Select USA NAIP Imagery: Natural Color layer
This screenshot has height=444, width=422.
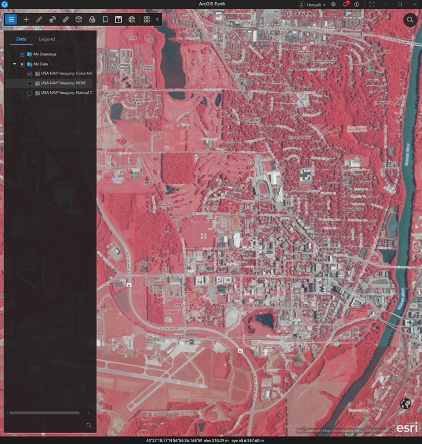(x=67, y=93)
